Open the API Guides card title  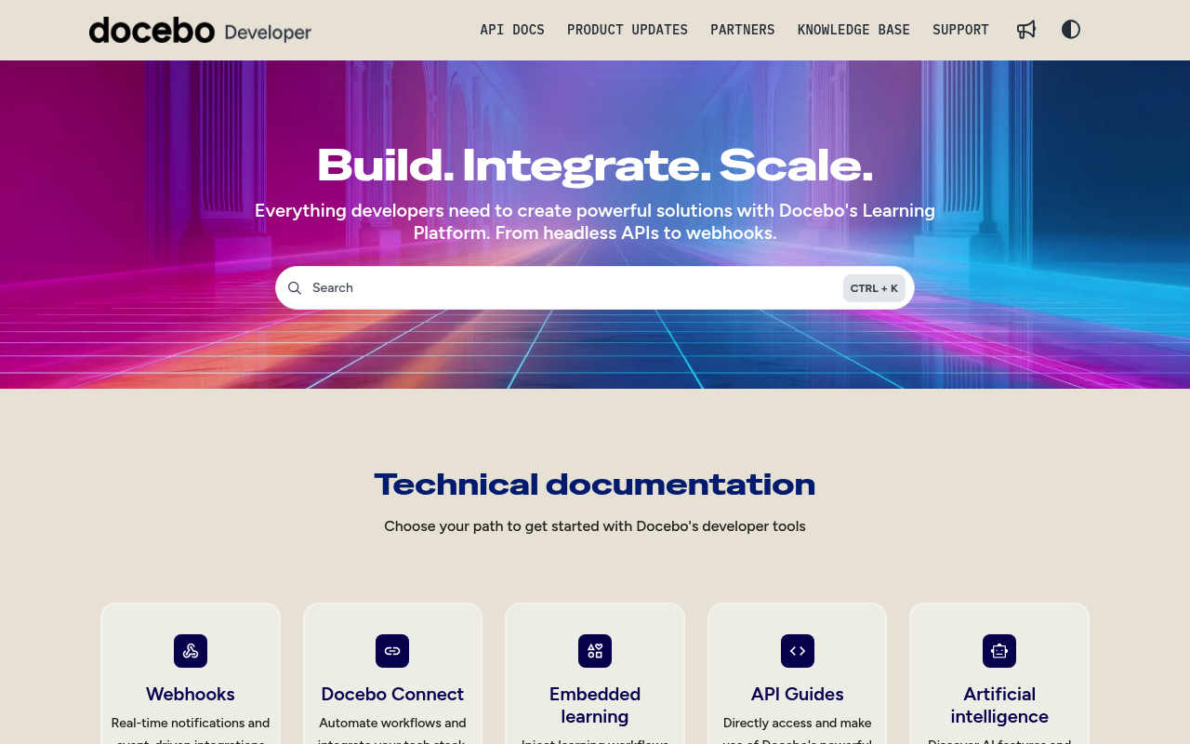798,694
